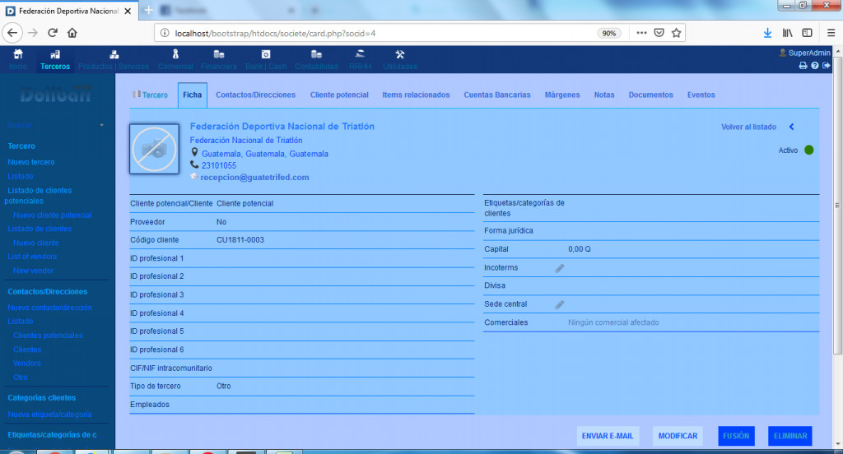
Task: Open Listado de clientes sidebar link
Action: [40, 229]
